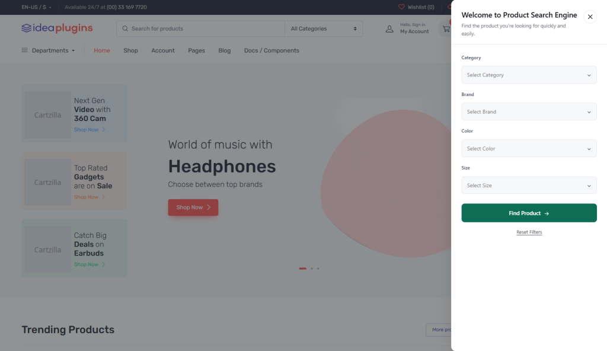Image resolution: width=607 pixels, height=351 pixels.
Task: Open the All Categories dropdown
Action: (x=324, y=28)
